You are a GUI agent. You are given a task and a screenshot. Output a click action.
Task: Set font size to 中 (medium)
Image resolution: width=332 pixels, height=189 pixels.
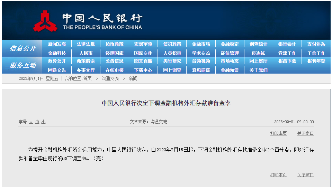[37, 122]
